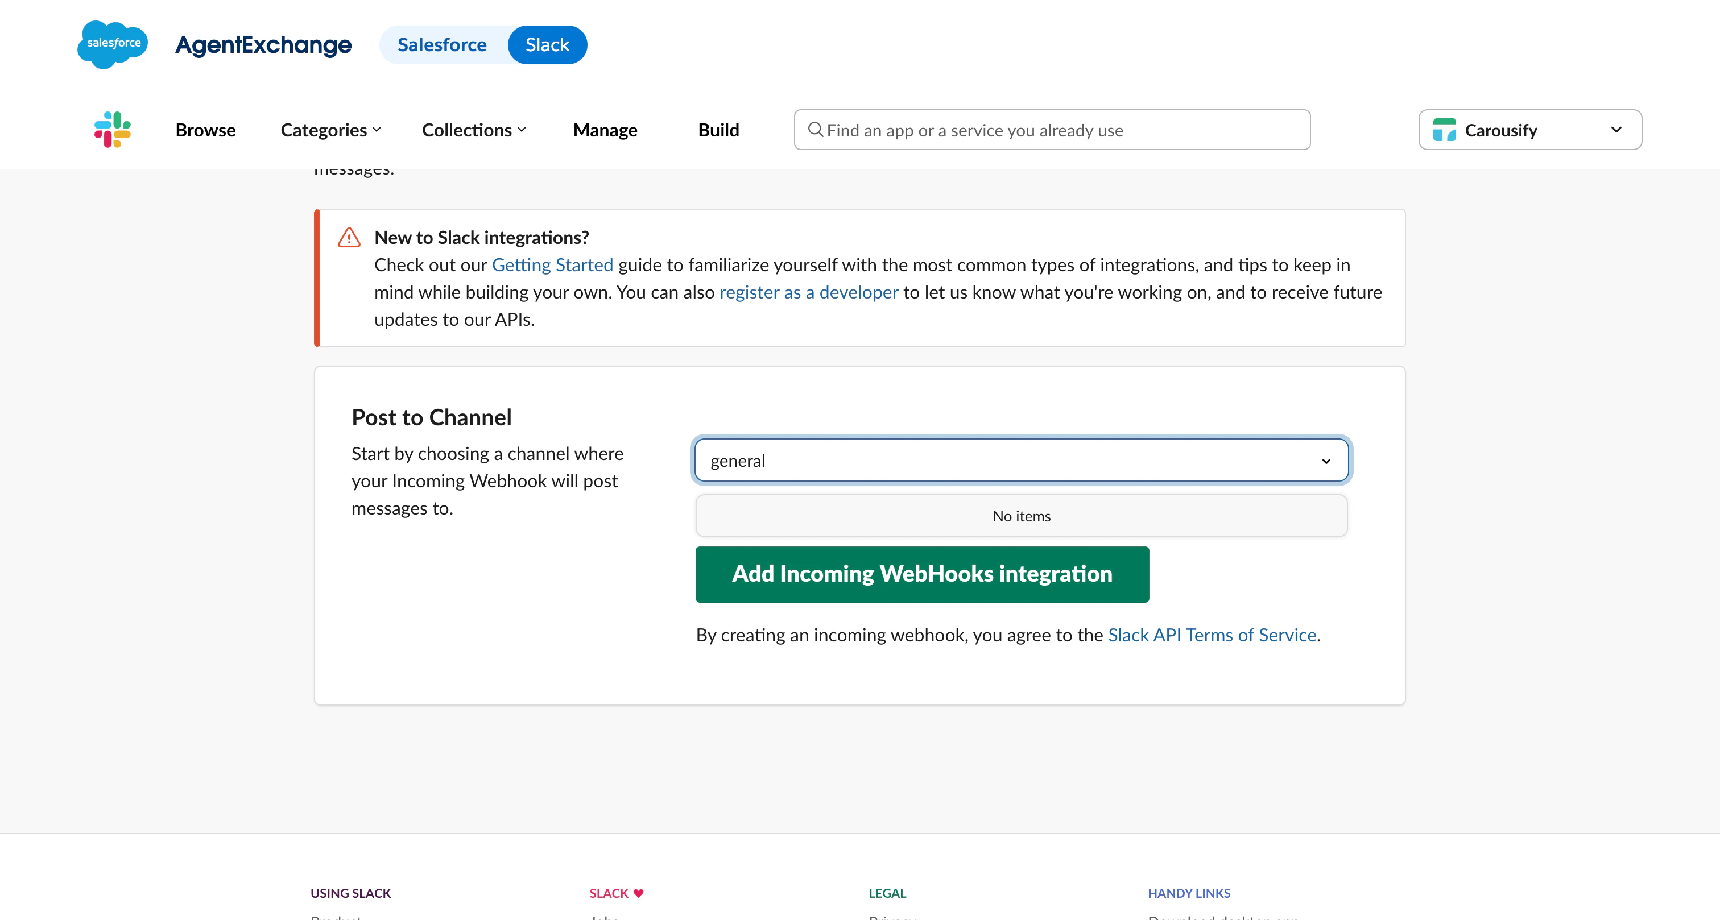Open the Getting Started guide link
Image resolution: width=1720 pixels, height=920 pixels.
point(552,265)
